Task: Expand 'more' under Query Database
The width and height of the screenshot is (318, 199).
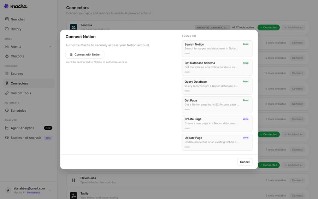Action: tap(187, 91)
